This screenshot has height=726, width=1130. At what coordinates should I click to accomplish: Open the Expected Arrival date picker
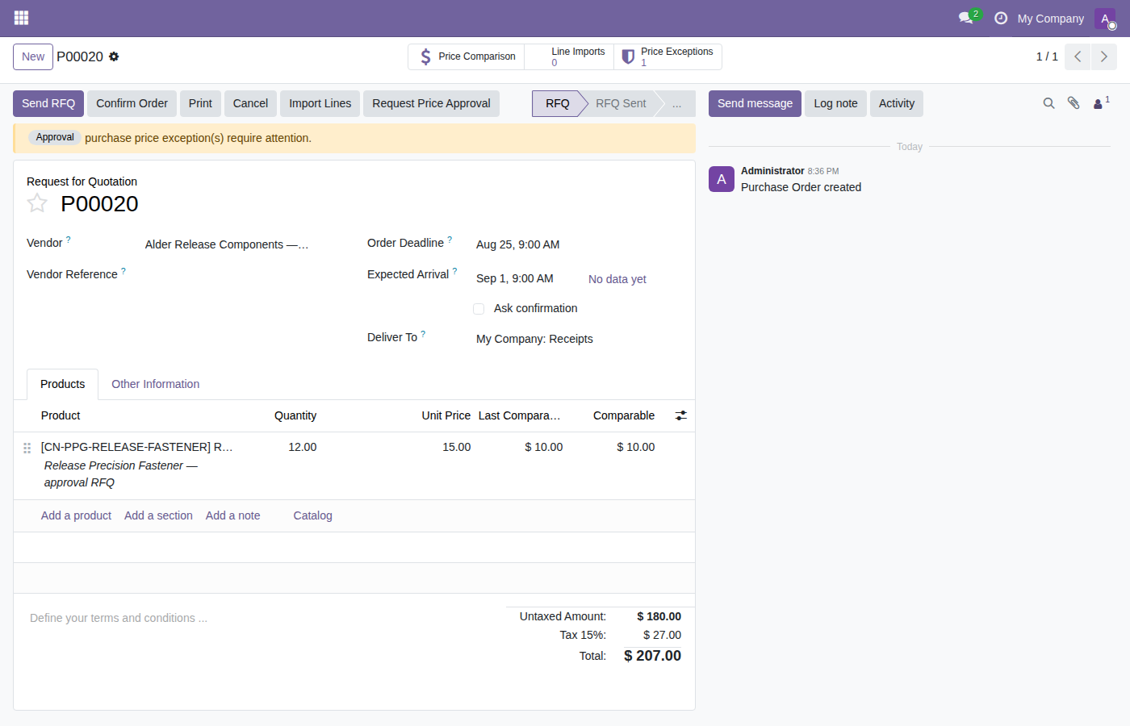(515, 278)
